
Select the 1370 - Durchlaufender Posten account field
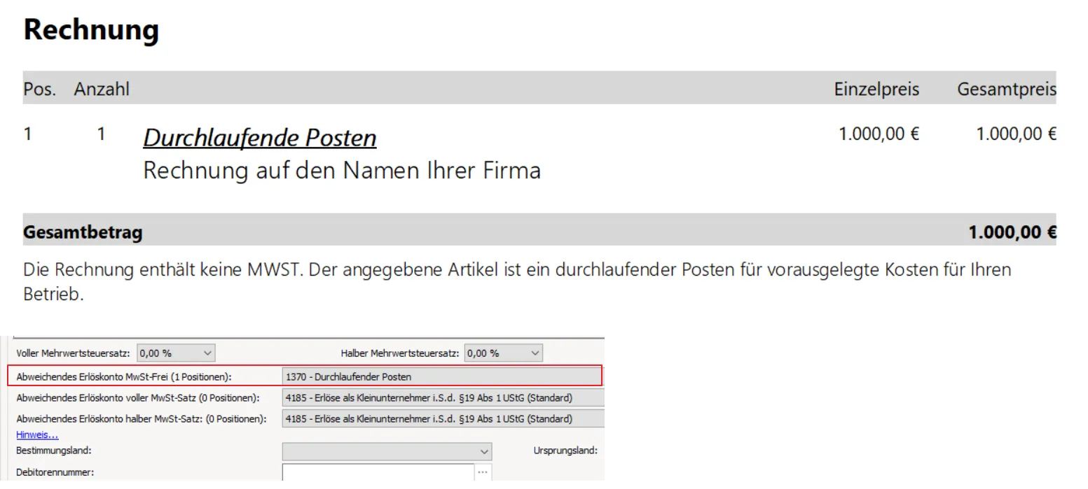(441, 376)
